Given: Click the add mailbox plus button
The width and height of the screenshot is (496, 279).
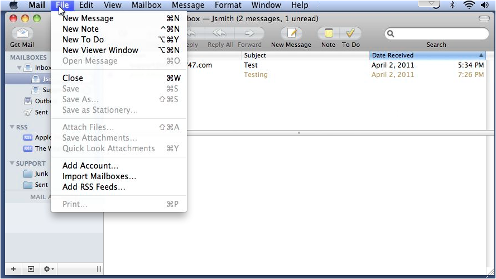Looking at the screenshot, I should pyautogui.click(x=13, y=269).
